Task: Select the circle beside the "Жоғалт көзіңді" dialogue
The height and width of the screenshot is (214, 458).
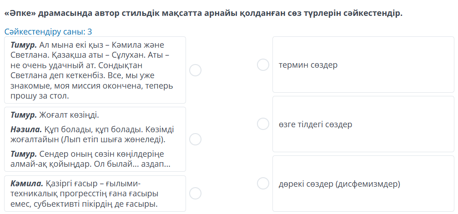Action: (195, 139)
